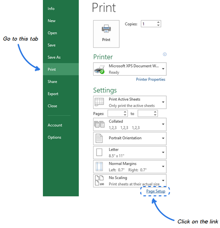Viewport: 220px width, 228px height.
Task: Click the large Print button
Action: [x=106, y=34]
